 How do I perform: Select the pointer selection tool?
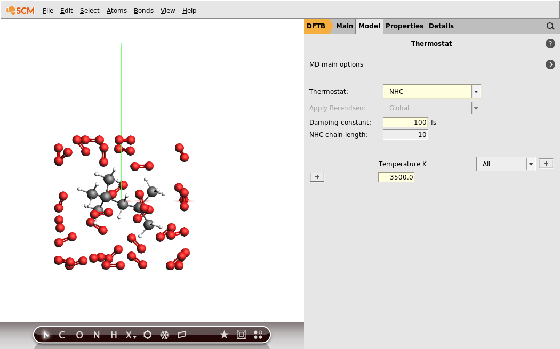[46, 335]
